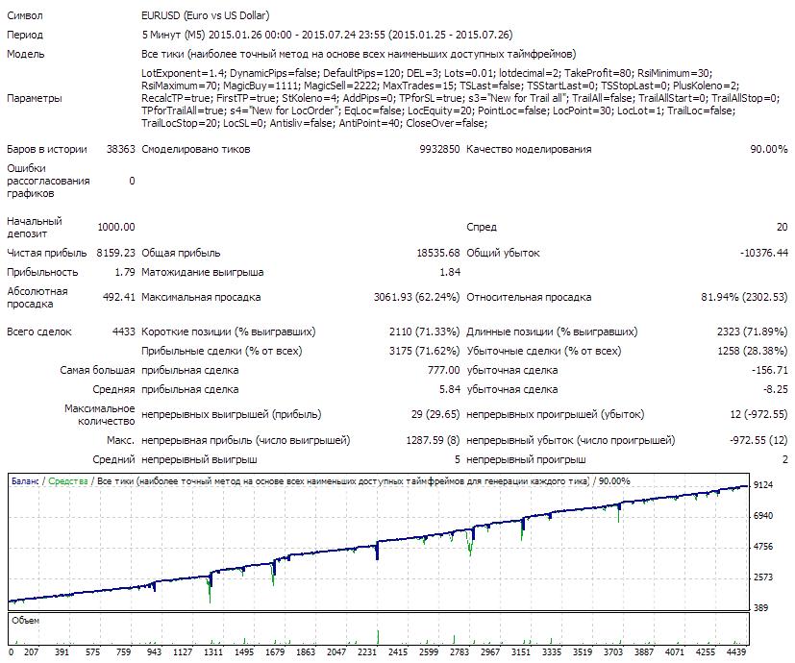The image size is (795, 663).
Task: Click the average loss trade value '-8.25'
Action: (776, 390)
